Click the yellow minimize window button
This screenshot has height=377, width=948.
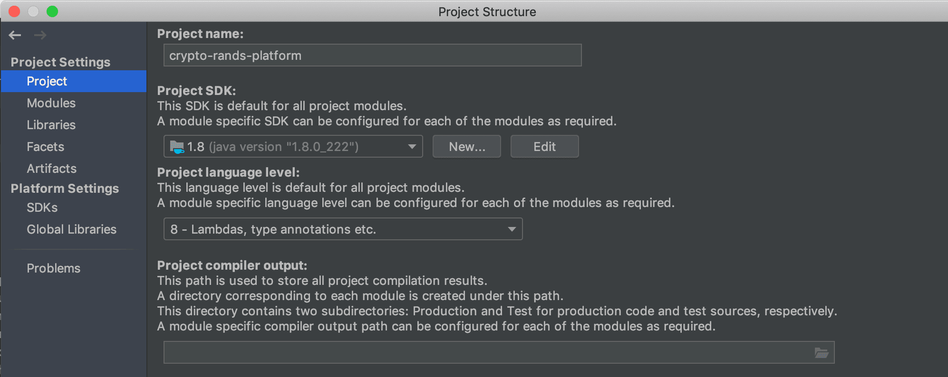coord(33,11)
